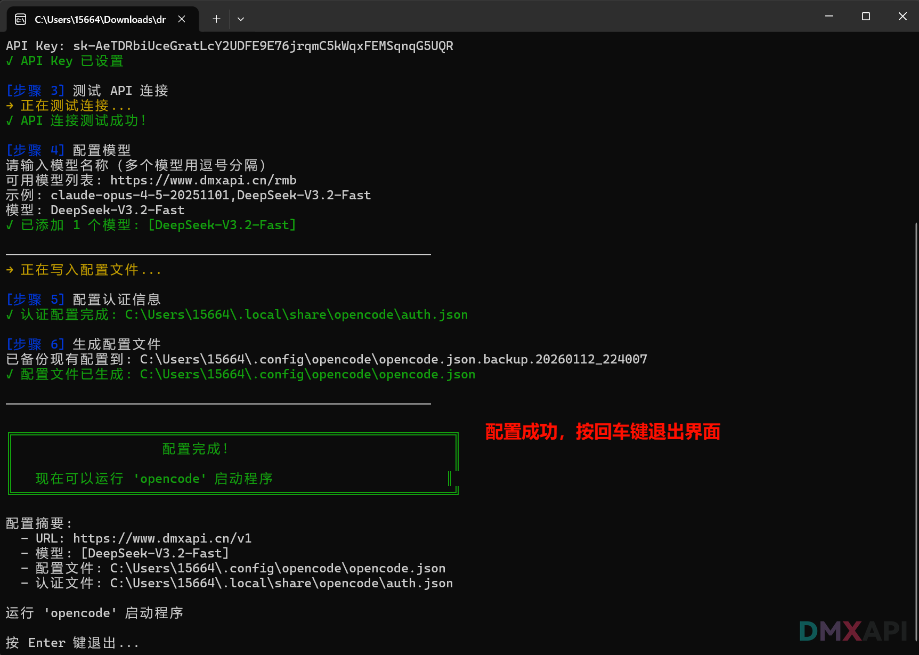Click the arrow icon before 正在写入配置文件

pyautogui.click(x=10, y=270)
